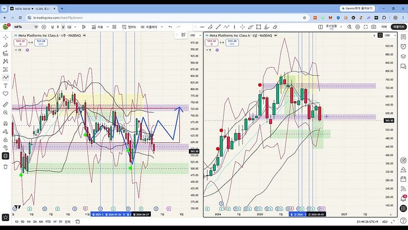Take a chart snapshot with camera icon
This screenshot has height=230, width=408.
pos(374,27)
